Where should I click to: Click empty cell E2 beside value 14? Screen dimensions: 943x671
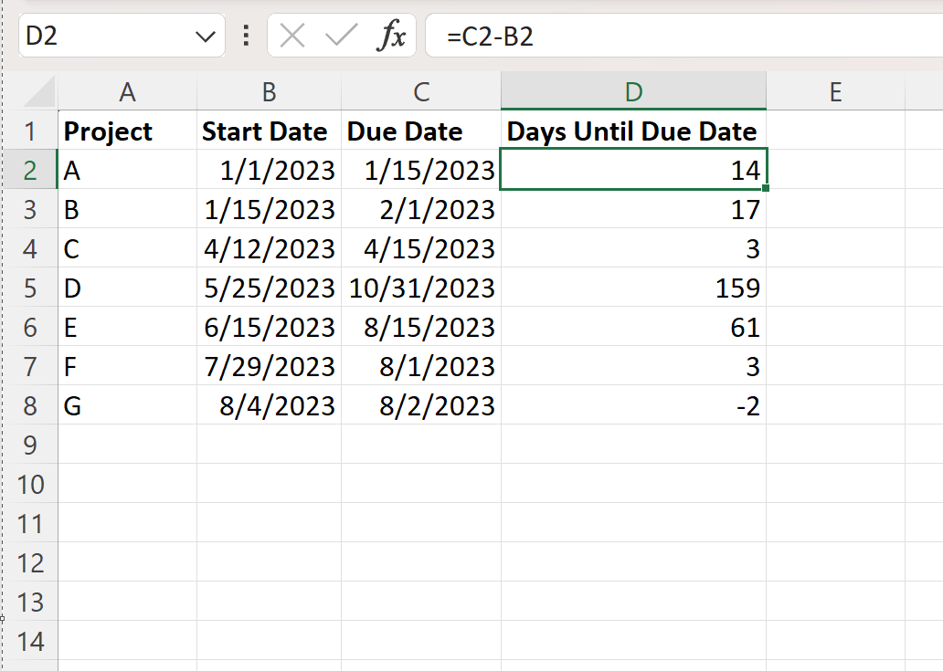tap(834, 170)
